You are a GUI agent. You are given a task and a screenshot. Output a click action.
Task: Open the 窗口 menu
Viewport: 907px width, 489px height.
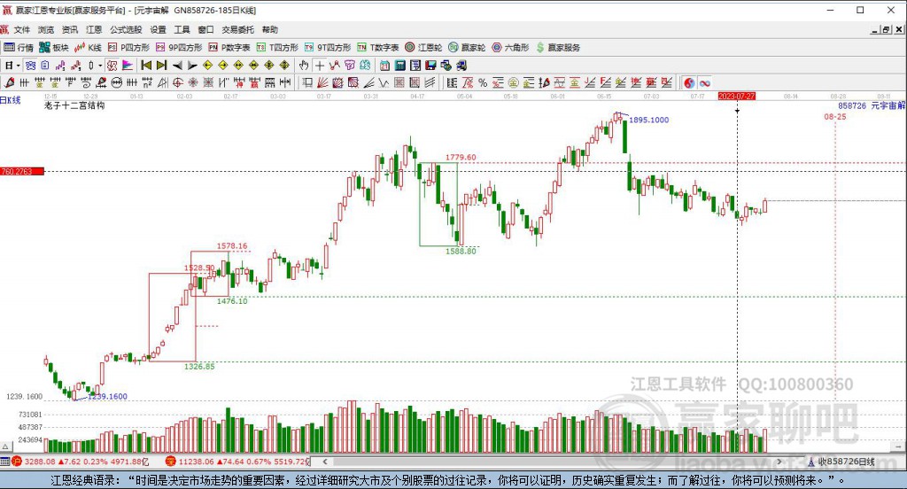(x=205, y=29)
